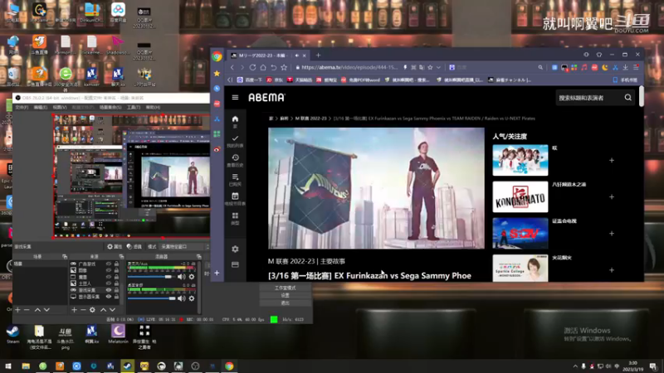
Task: Toggle lock on 广告游戏 source
Action: point(116,264)
